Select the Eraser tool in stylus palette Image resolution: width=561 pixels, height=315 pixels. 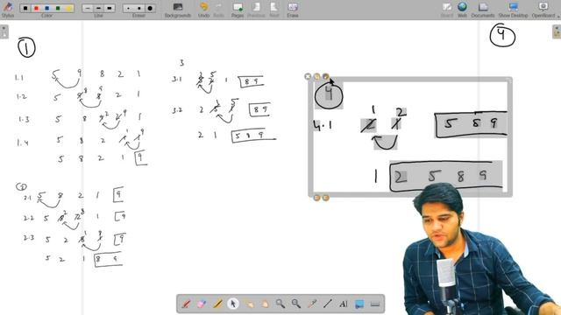coord(202,304)
